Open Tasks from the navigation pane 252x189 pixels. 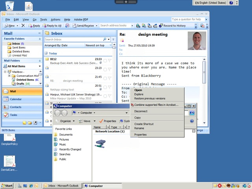click(13, 115)
